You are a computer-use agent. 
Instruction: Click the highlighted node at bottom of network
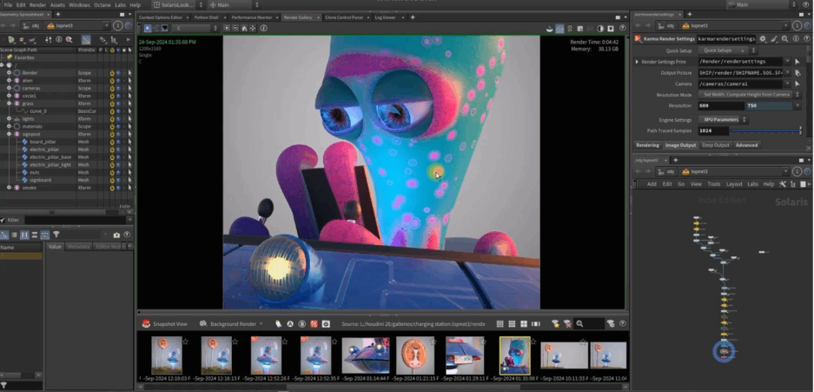[x=723, y=351]
